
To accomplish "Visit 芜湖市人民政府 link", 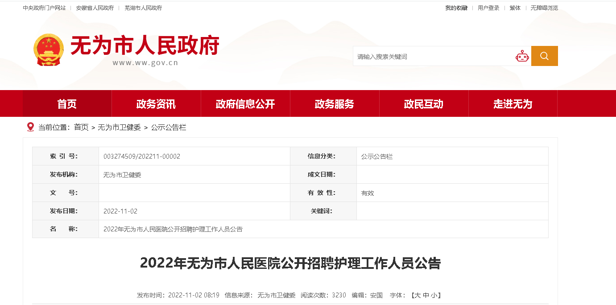I will click(143, 8).
